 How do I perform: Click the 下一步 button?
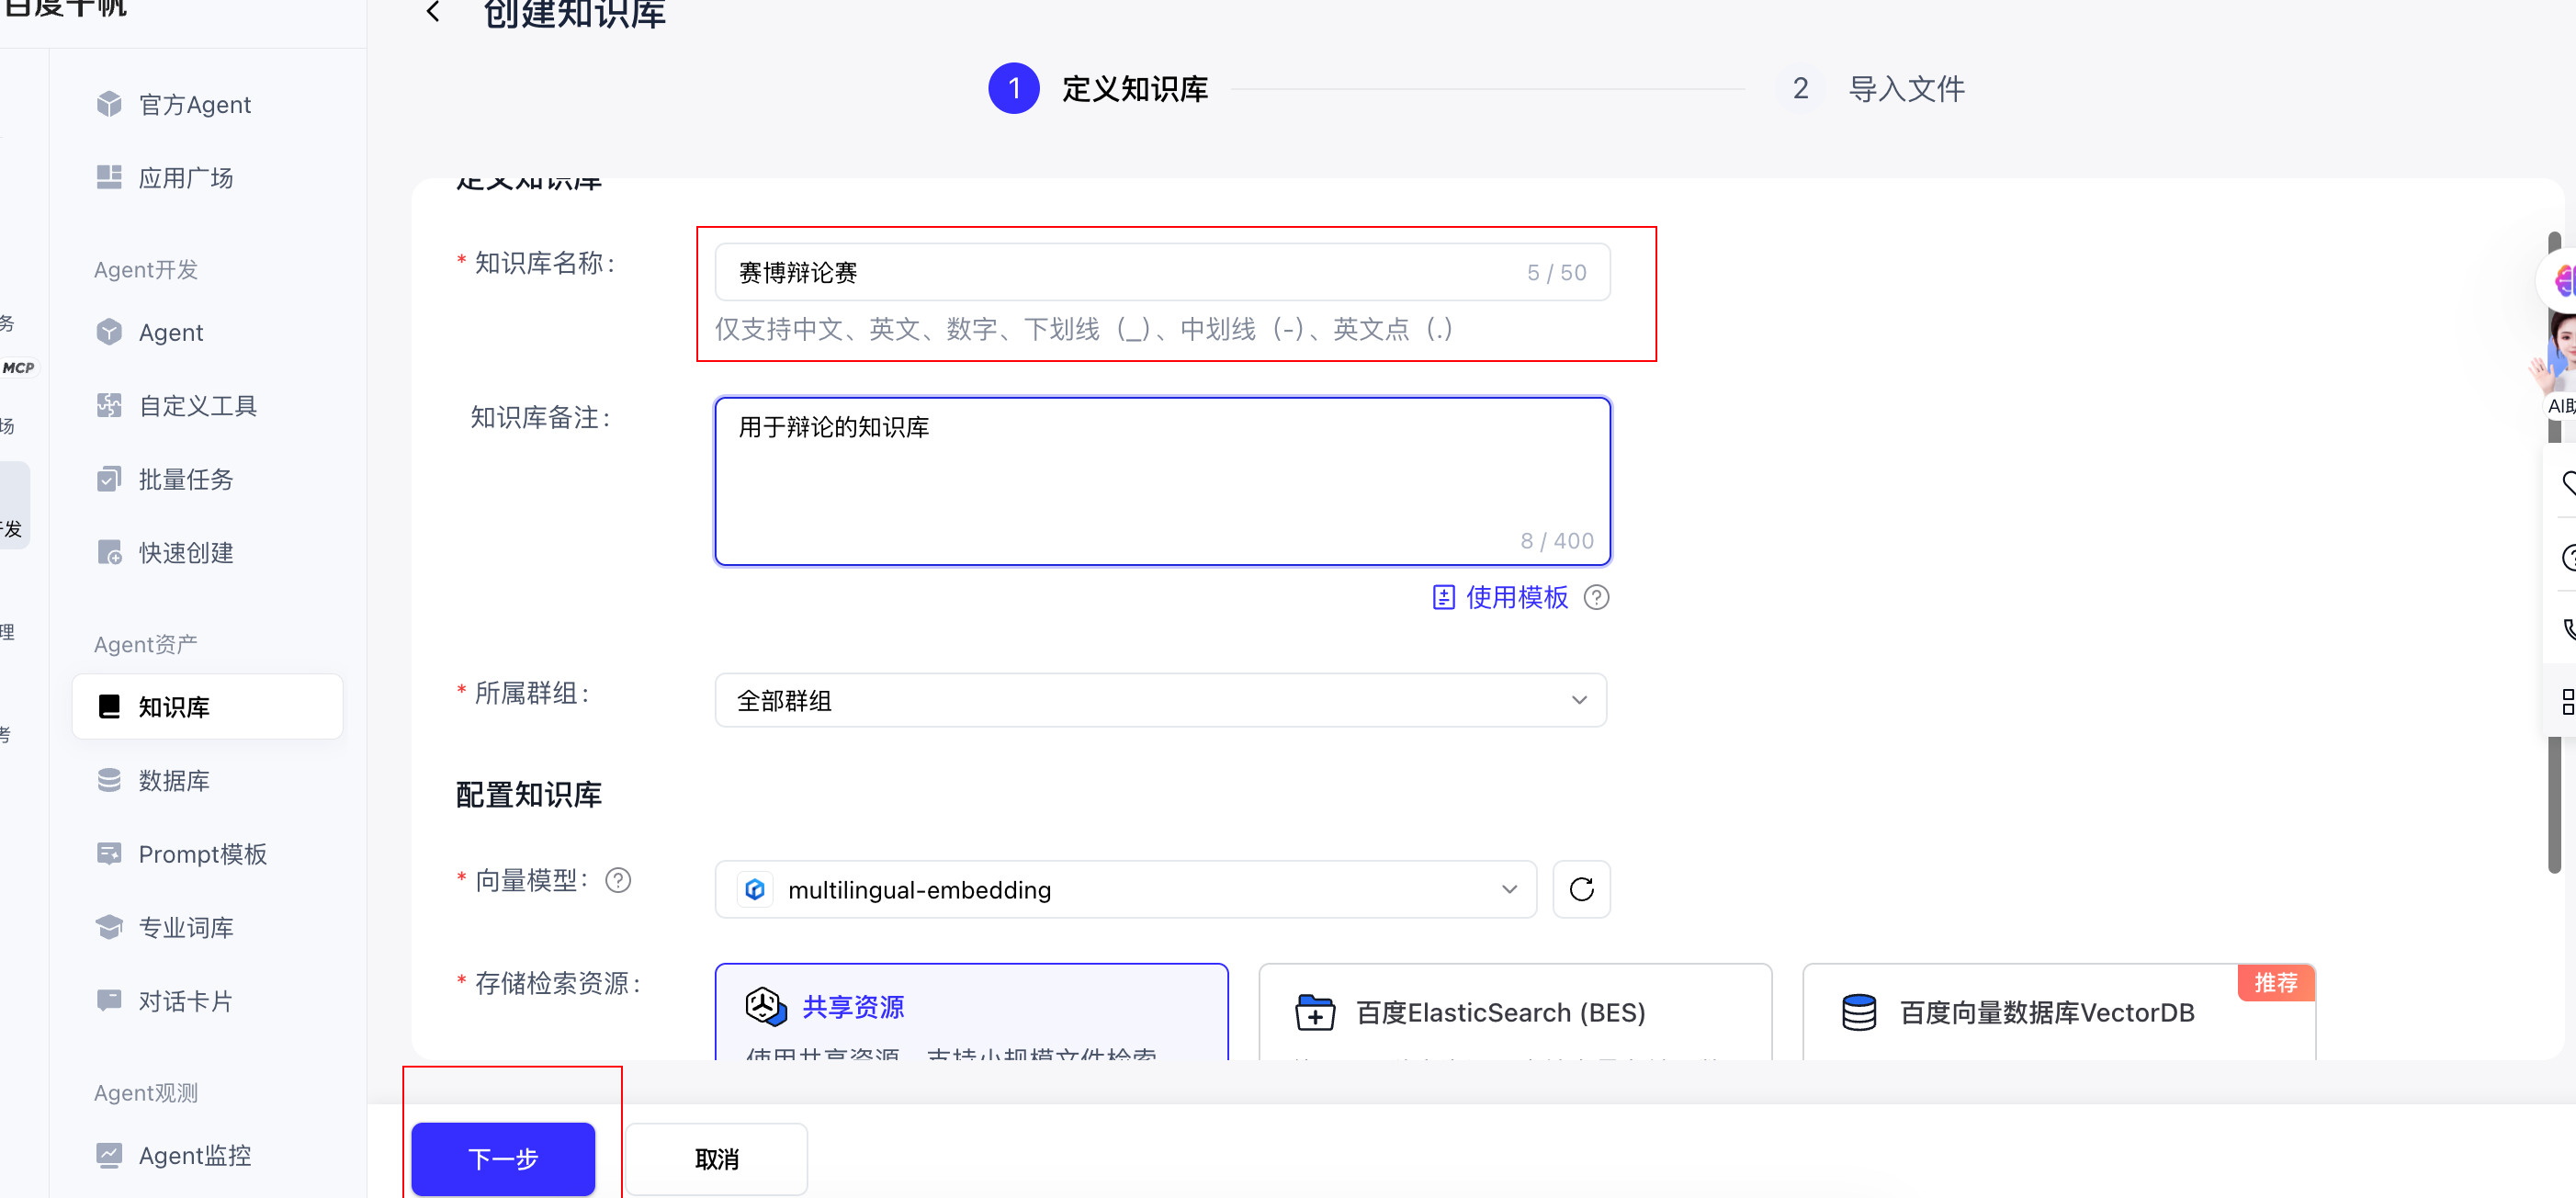[502, 1159]
